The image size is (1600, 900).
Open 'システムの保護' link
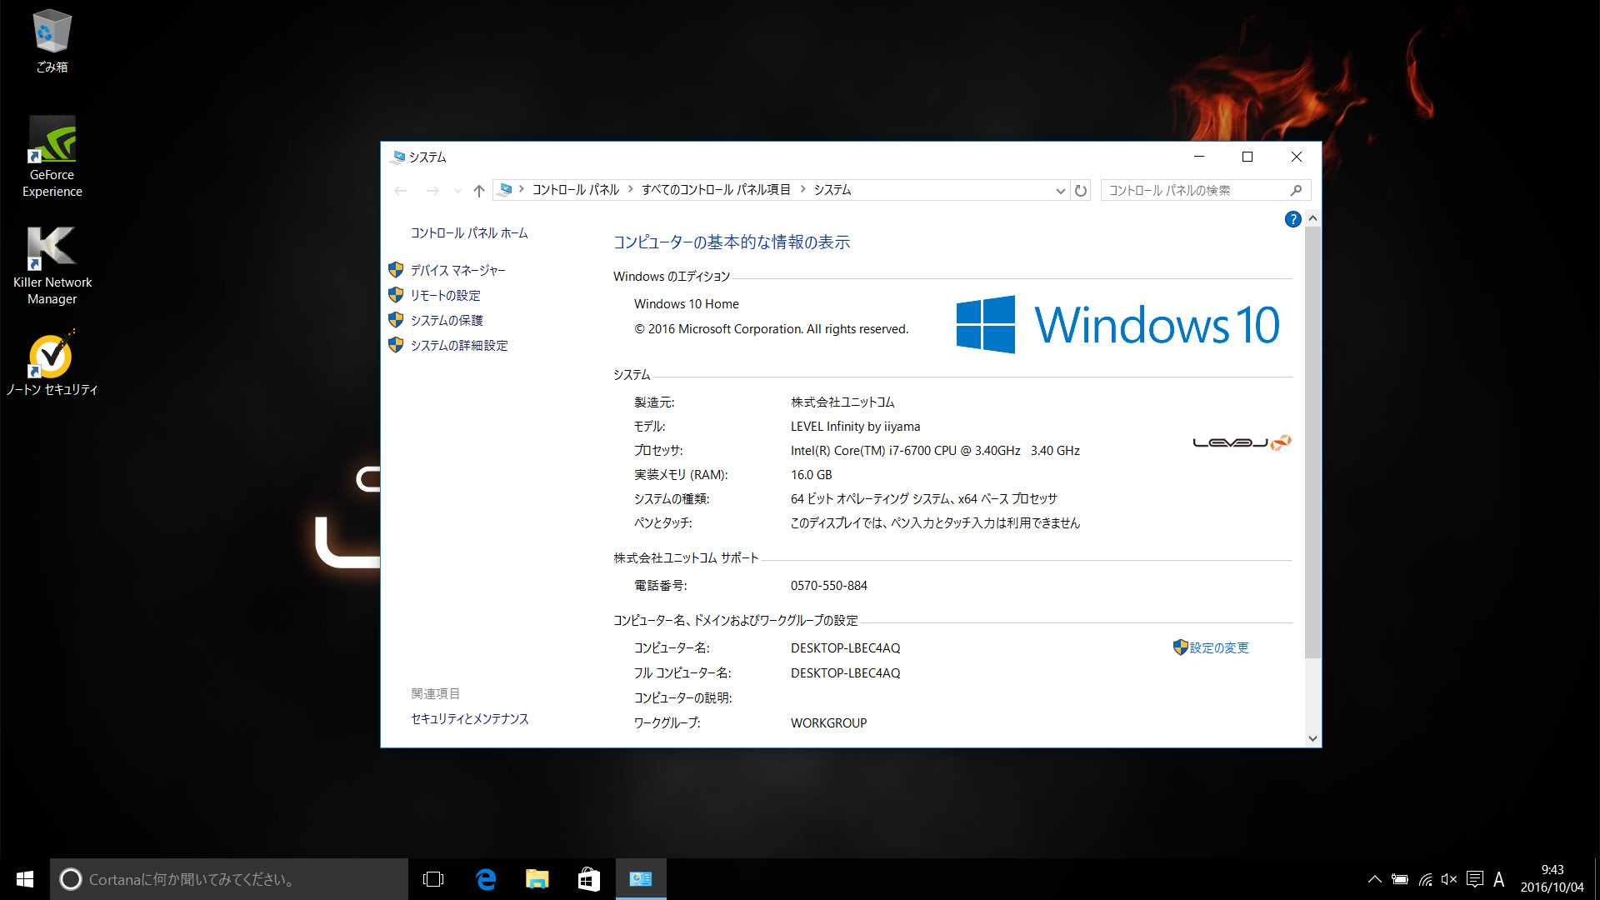click(x=447, y=321)
